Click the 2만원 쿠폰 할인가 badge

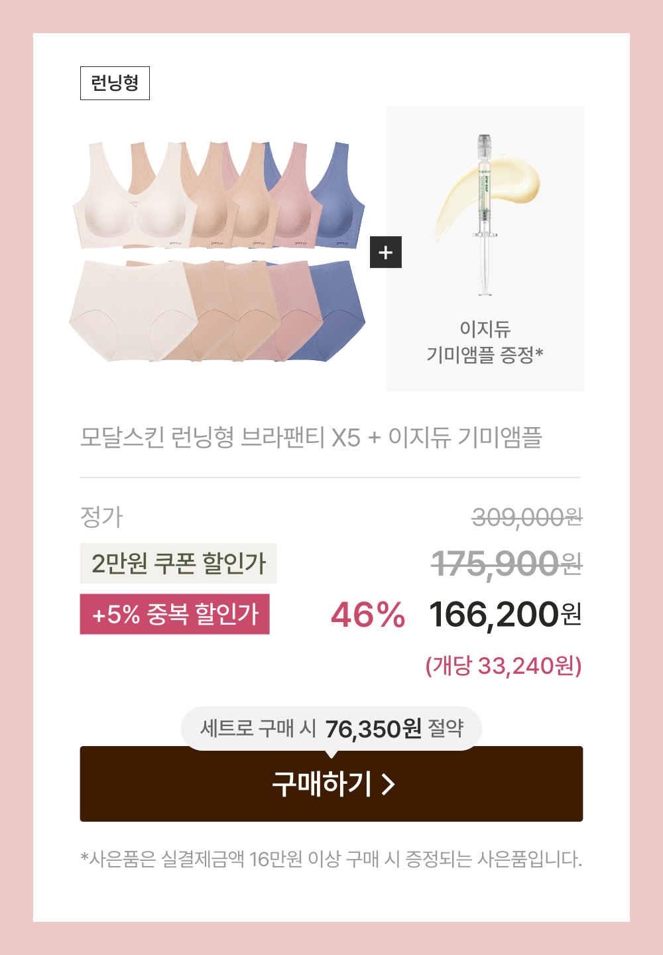click(178, 564)
